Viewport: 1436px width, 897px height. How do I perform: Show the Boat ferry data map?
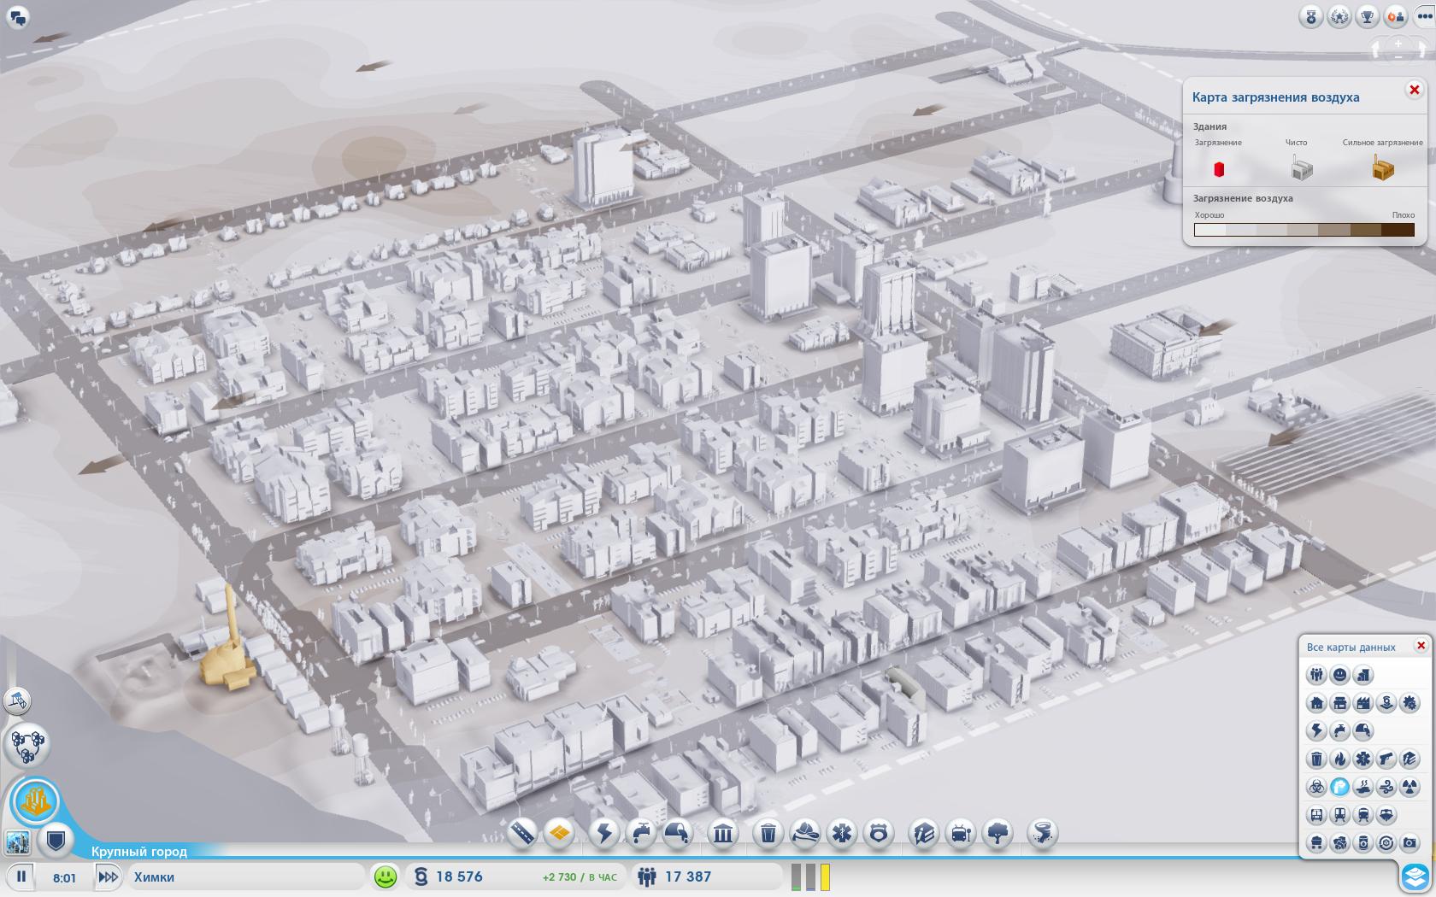(1386, 815)
